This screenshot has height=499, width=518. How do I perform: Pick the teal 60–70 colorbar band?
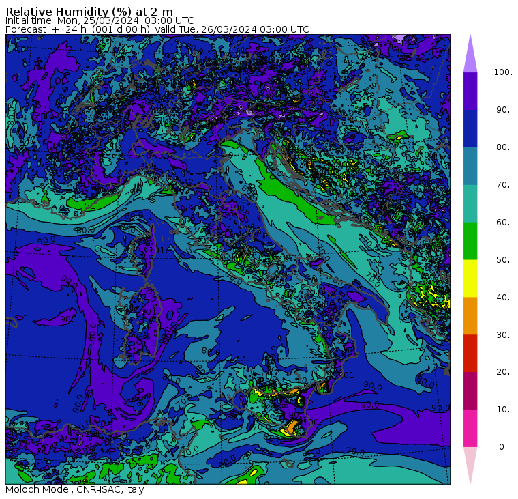click(x=470, y=203)
